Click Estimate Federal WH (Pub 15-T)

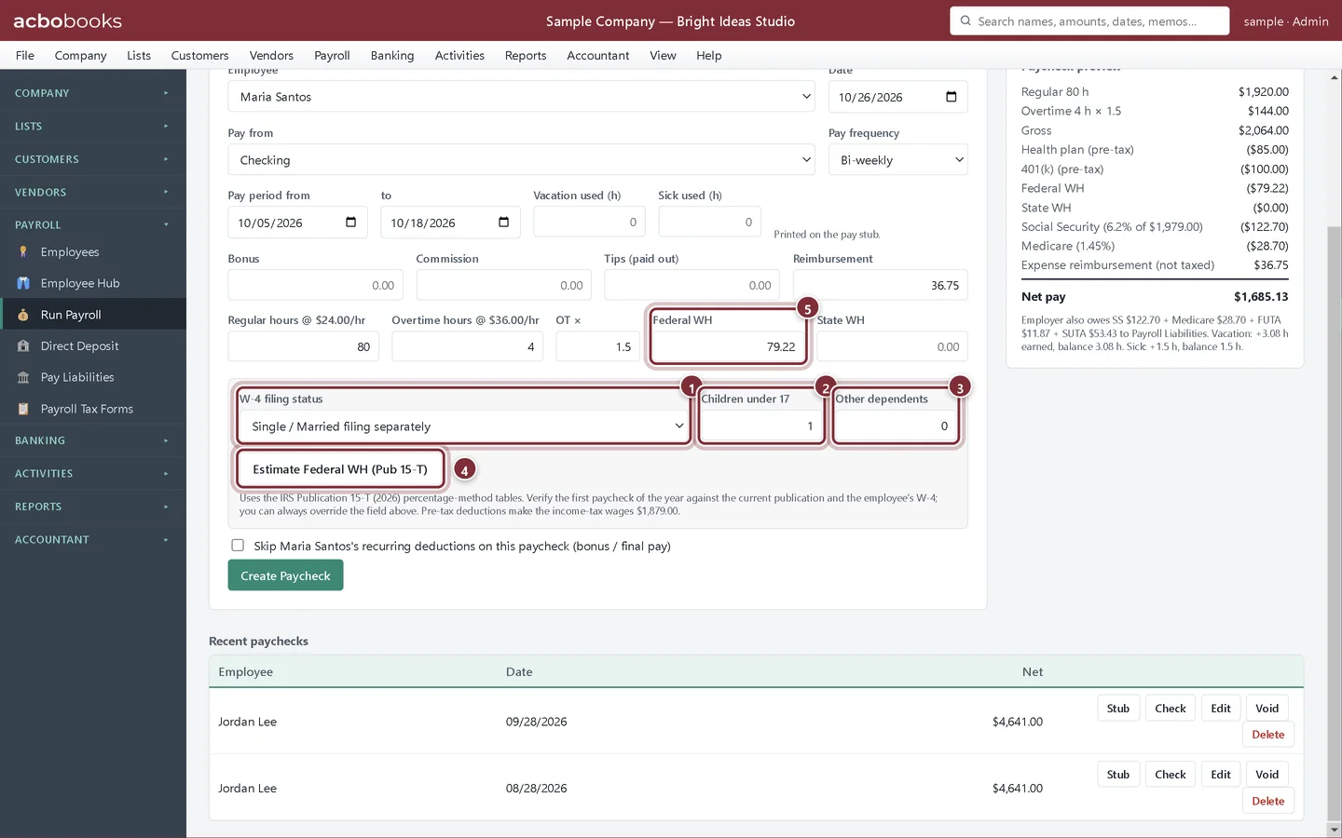click(x=340, y=469)
